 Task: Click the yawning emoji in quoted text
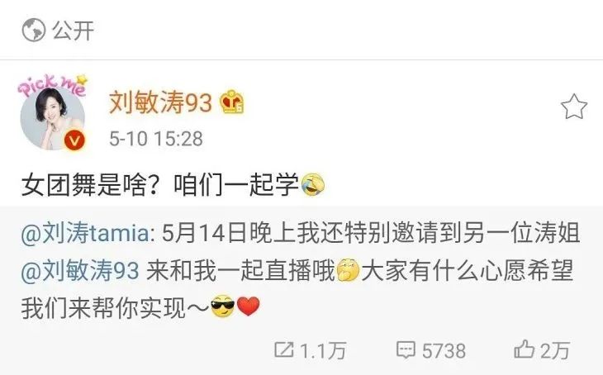pyautogui.click(x=348, y=271)
